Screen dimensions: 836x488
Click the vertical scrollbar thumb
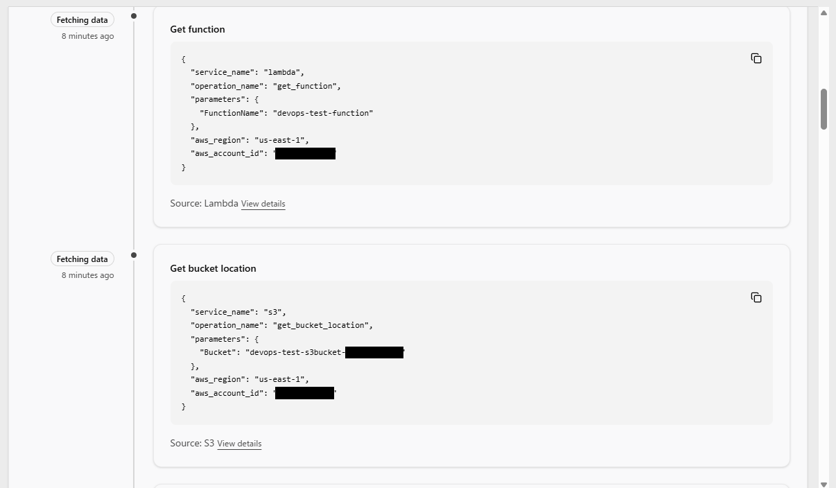click(x=824, y=109)
